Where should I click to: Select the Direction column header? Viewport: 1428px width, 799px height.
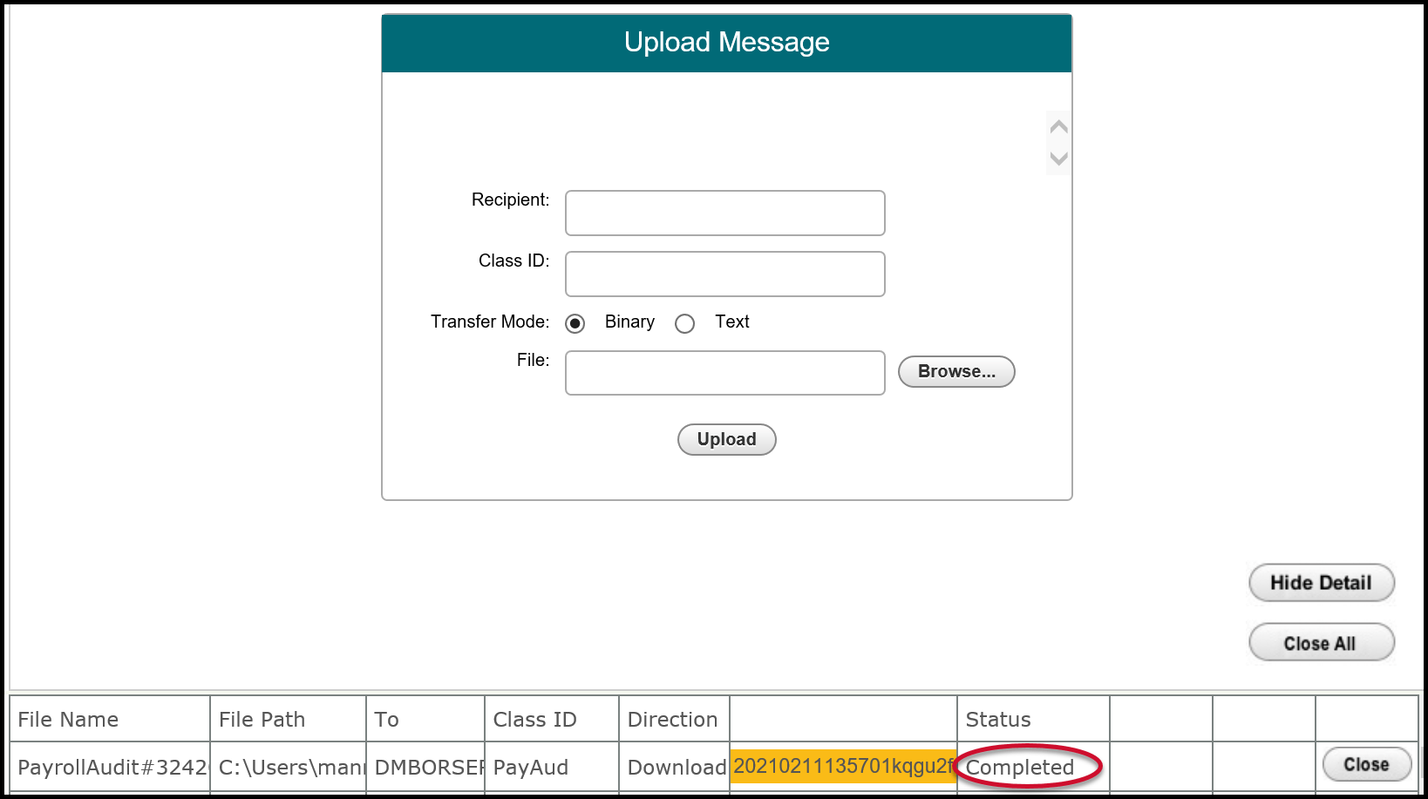(672, 719)
